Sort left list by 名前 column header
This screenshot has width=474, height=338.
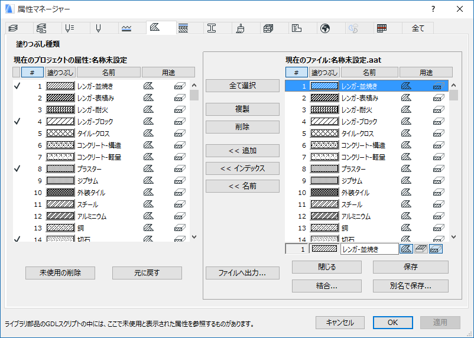click(x=109, y=72)
